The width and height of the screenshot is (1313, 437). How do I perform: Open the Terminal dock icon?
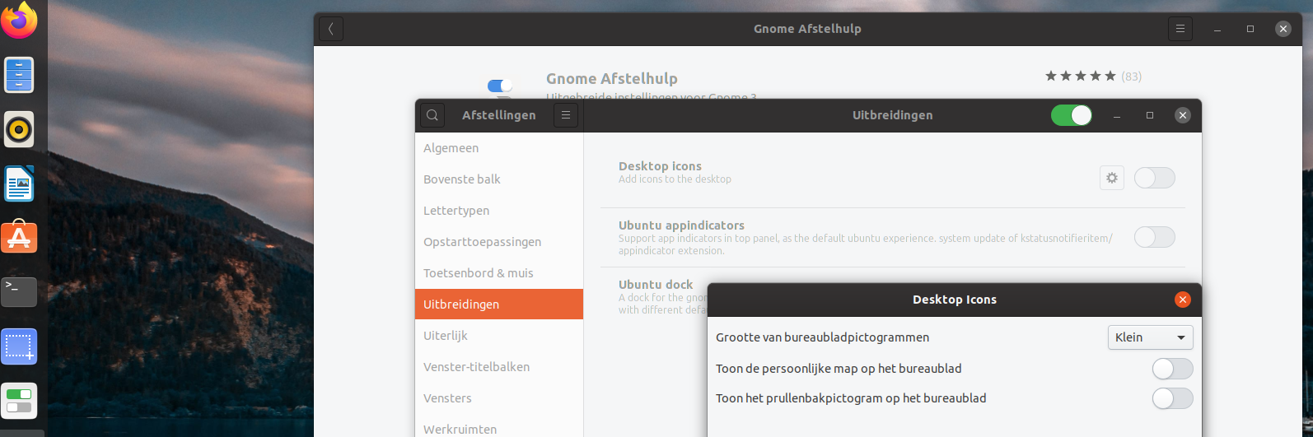tap(19, 291)
